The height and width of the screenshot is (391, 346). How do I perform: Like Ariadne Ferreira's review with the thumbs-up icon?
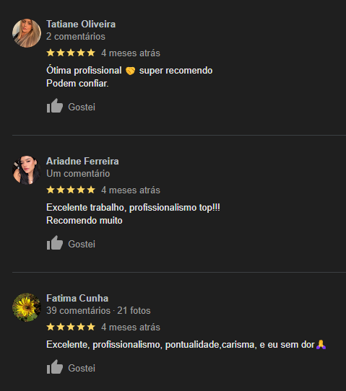pyautogui.click(x=55, y=242)
